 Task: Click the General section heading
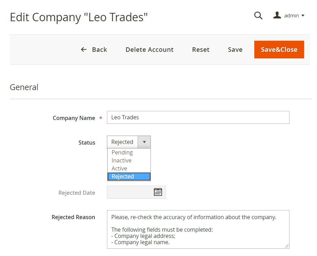pyautogui.click(x=24, y=87)
